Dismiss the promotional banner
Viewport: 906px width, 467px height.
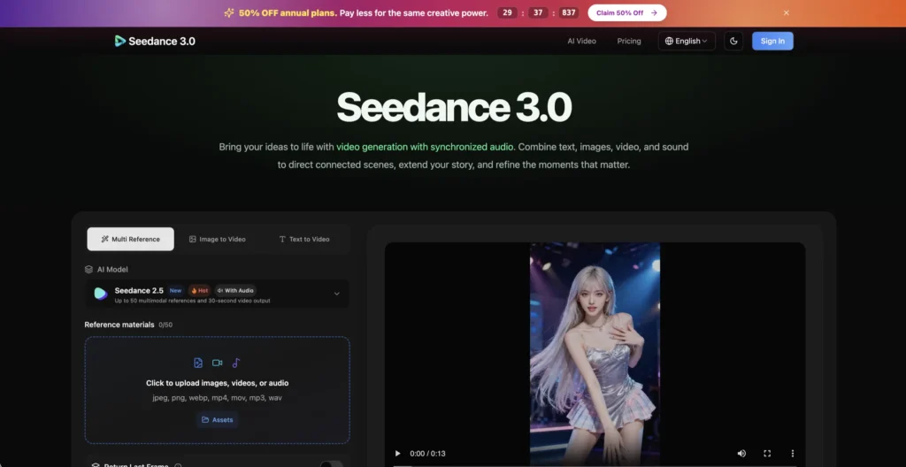click(786, 12)
